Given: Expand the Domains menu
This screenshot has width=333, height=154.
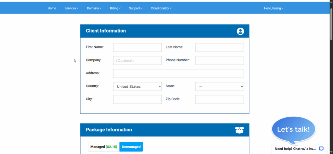Looking at the screenshot, I should click(94, 8).
